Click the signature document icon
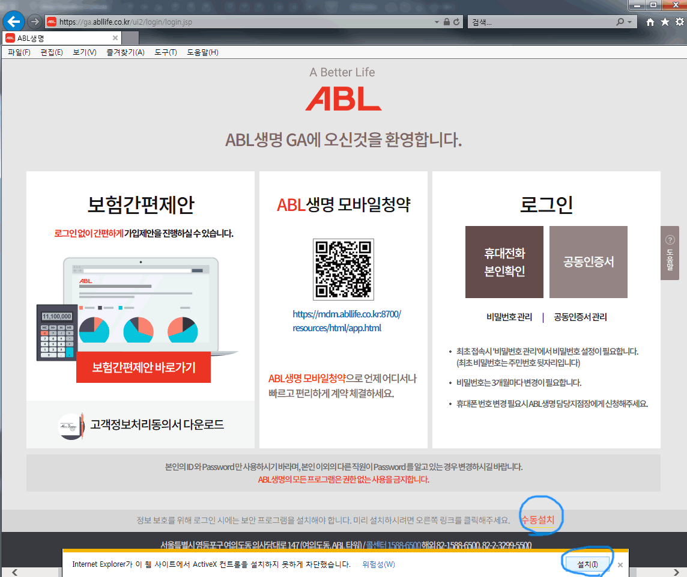Image resolution: width=687 pixels, height=577 pixels. click(x=71, y=426)
